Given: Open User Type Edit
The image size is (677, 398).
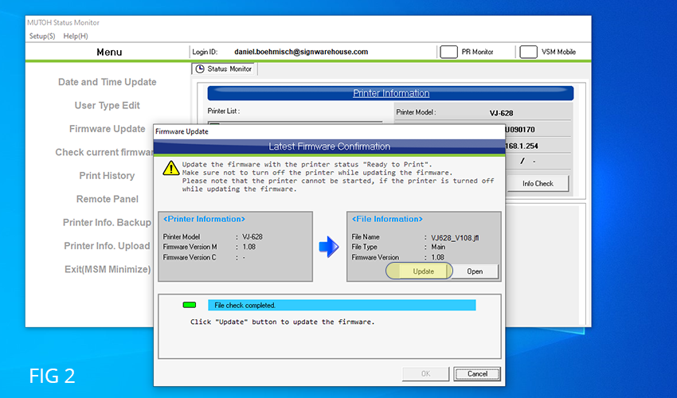Looking at the screenshot, I should click(108, 105).
